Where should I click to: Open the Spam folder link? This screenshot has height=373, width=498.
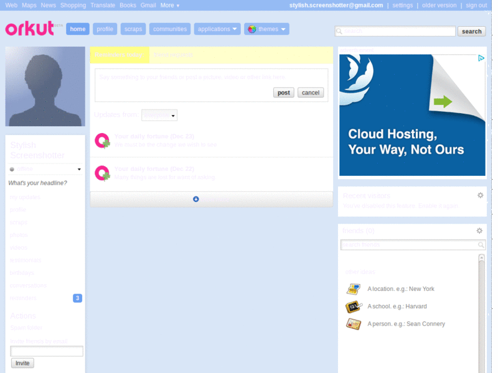pyautogui.click(x=26, y=328)
